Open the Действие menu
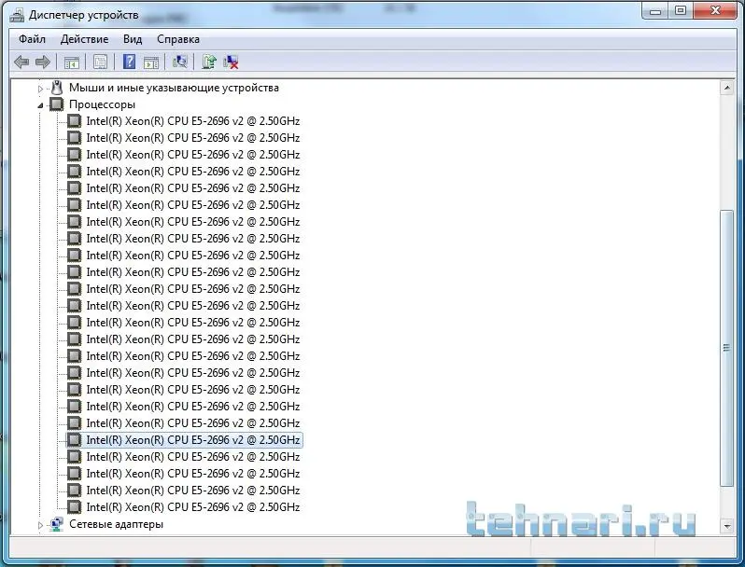Screen dimensions: 745x567 pos(84,39)
